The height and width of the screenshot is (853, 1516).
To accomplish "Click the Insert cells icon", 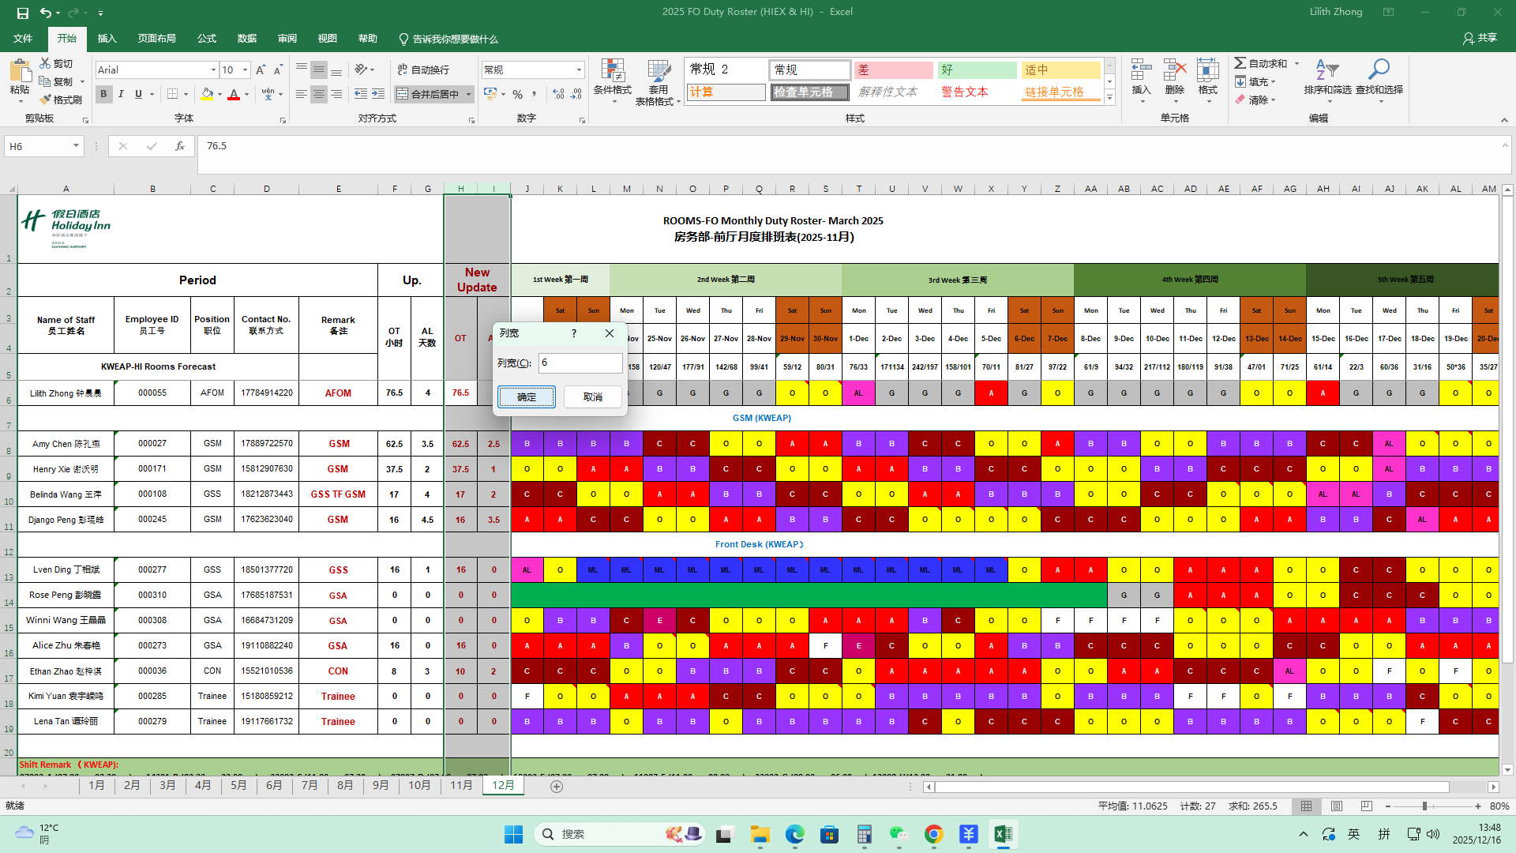I will 1141,71.
